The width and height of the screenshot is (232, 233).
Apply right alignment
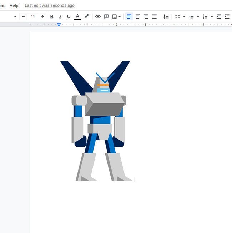(x=146, y=17)
